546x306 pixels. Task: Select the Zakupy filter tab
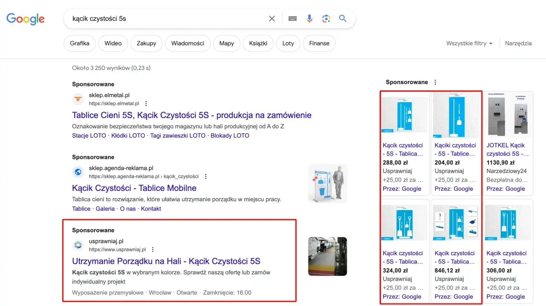146,43
